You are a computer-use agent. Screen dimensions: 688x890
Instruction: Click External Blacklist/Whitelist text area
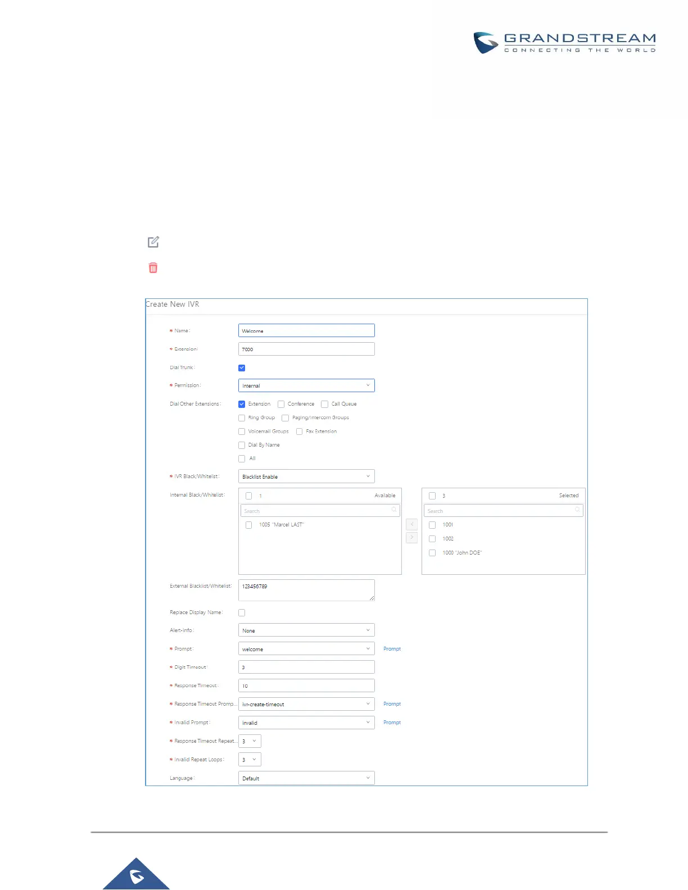click(306, 591)
